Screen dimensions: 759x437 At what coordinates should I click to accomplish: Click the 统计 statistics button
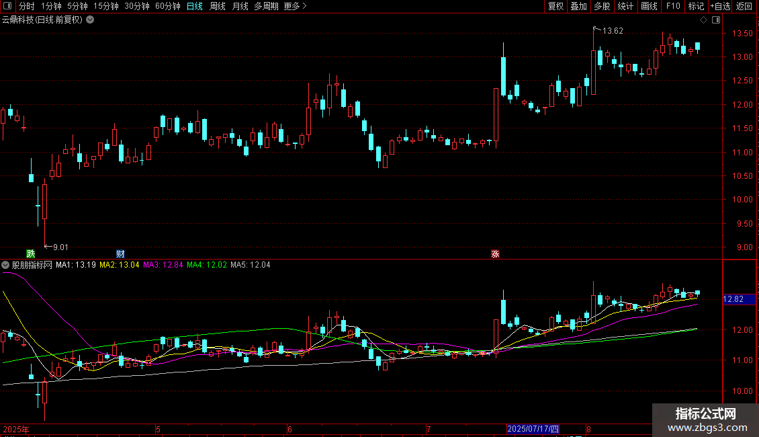coord(625,6)
